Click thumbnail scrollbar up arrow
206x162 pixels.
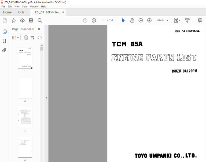tap(42, 45)
